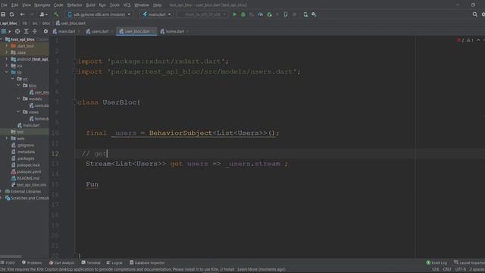Click the CRLF line separator status entry

(x=447, y=270)
